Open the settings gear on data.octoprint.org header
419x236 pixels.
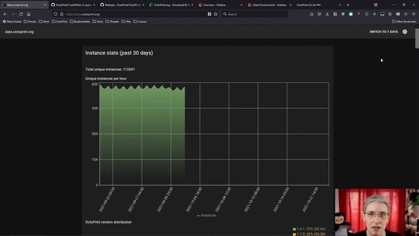[405, 32]
